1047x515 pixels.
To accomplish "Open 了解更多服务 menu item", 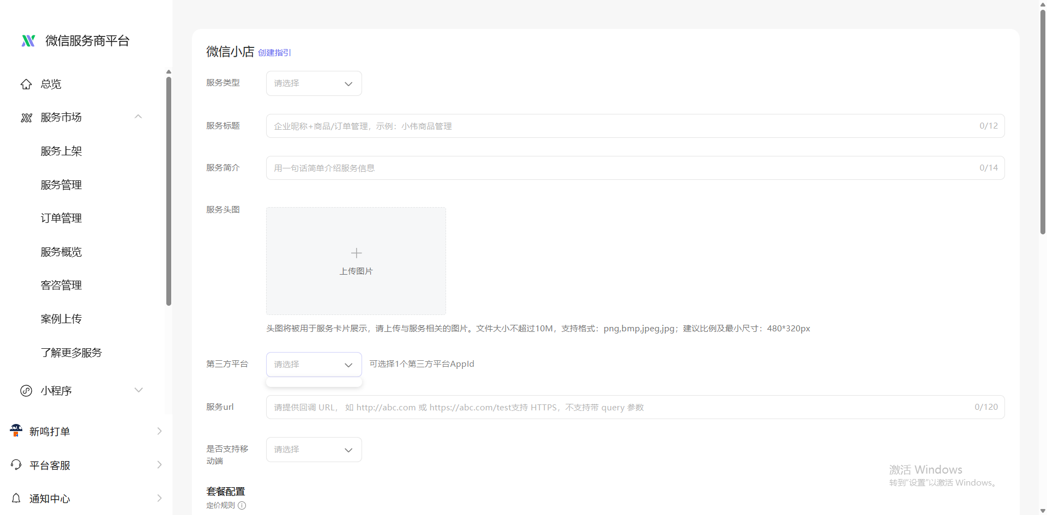I will (x=71, y=353).
